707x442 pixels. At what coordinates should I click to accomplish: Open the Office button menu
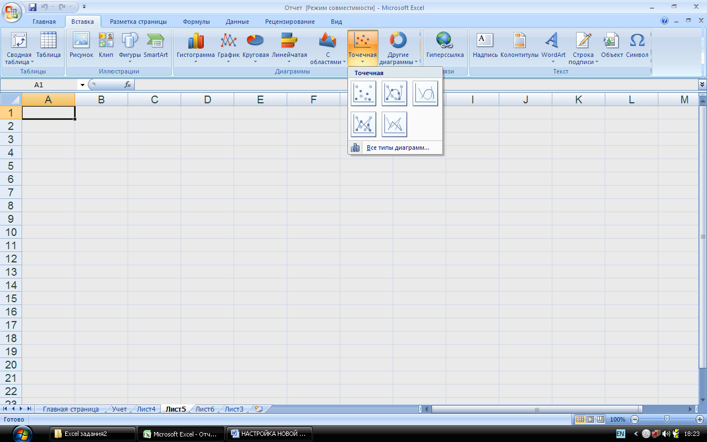coord(12,11)
